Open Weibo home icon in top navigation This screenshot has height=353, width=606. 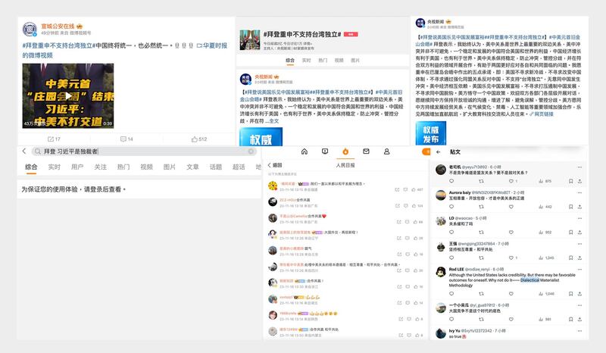305,151
